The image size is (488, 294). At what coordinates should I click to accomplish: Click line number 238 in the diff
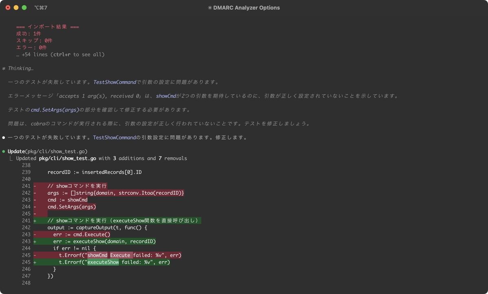click(26, 165)
